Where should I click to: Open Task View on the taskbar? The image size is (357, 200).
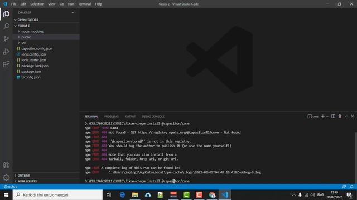click(x=109, y=195)
